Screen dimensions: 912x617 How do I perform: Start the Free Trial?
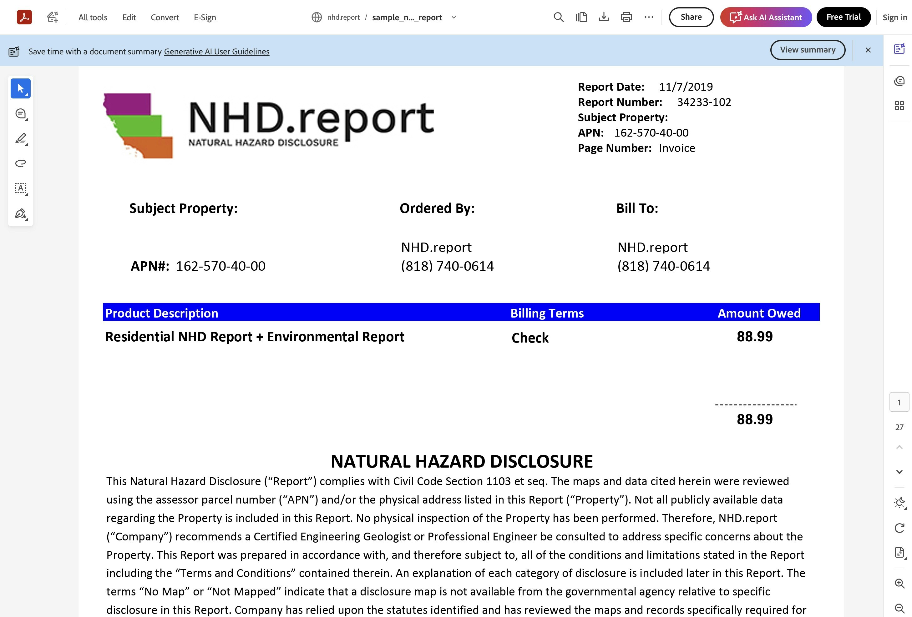point(843,17)
